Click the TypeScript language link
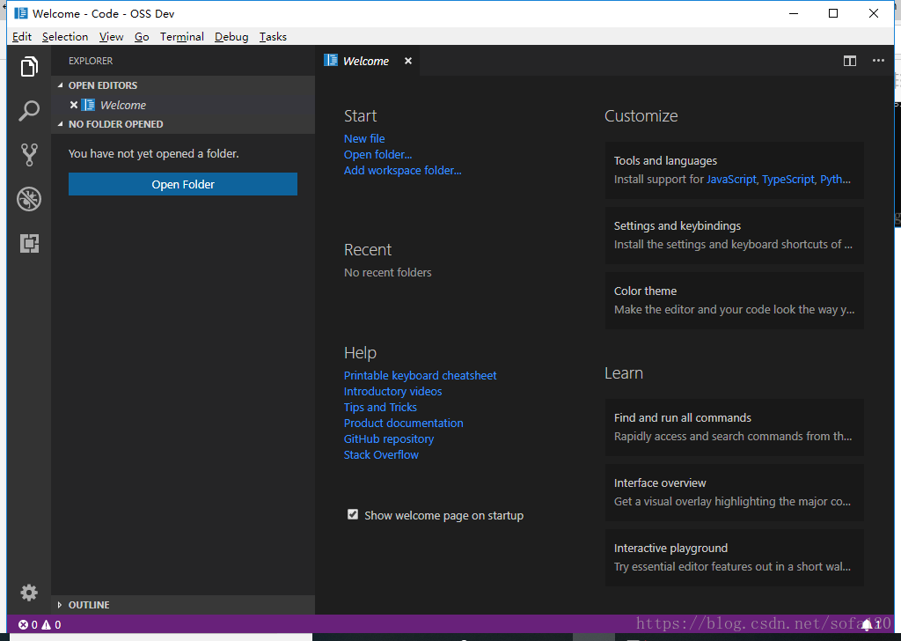The height and width of the screenshot is (641, 901). [787, 180]
